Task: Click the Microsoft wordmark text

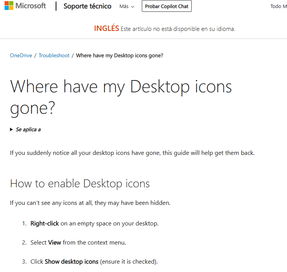Action: pos(30,6)
